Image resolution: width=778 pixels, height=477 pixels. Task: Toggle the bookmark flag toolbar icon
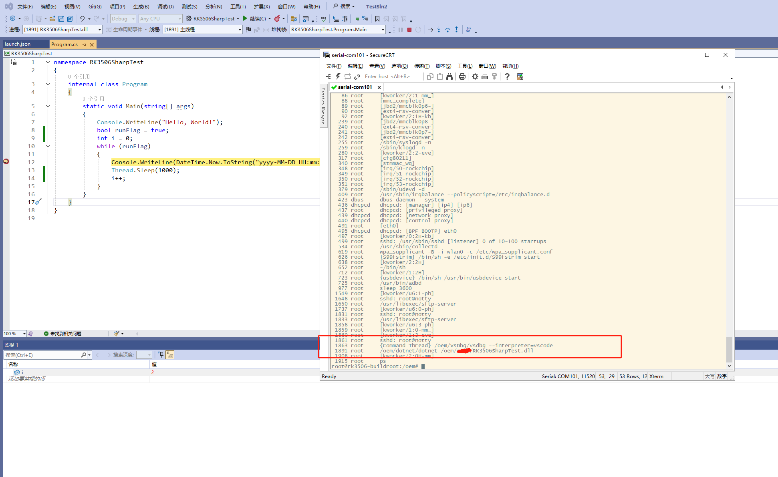[x=377, y=18]
